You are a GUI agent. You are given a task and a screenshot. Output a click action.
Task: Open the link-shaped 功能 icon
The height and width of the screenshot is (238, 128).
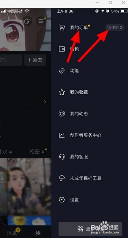(x=62, y=71)
